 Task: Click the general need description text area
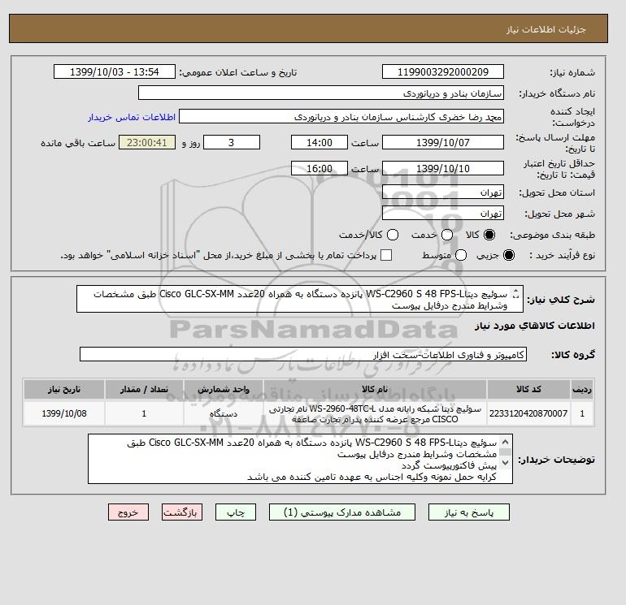pos(299,299)
